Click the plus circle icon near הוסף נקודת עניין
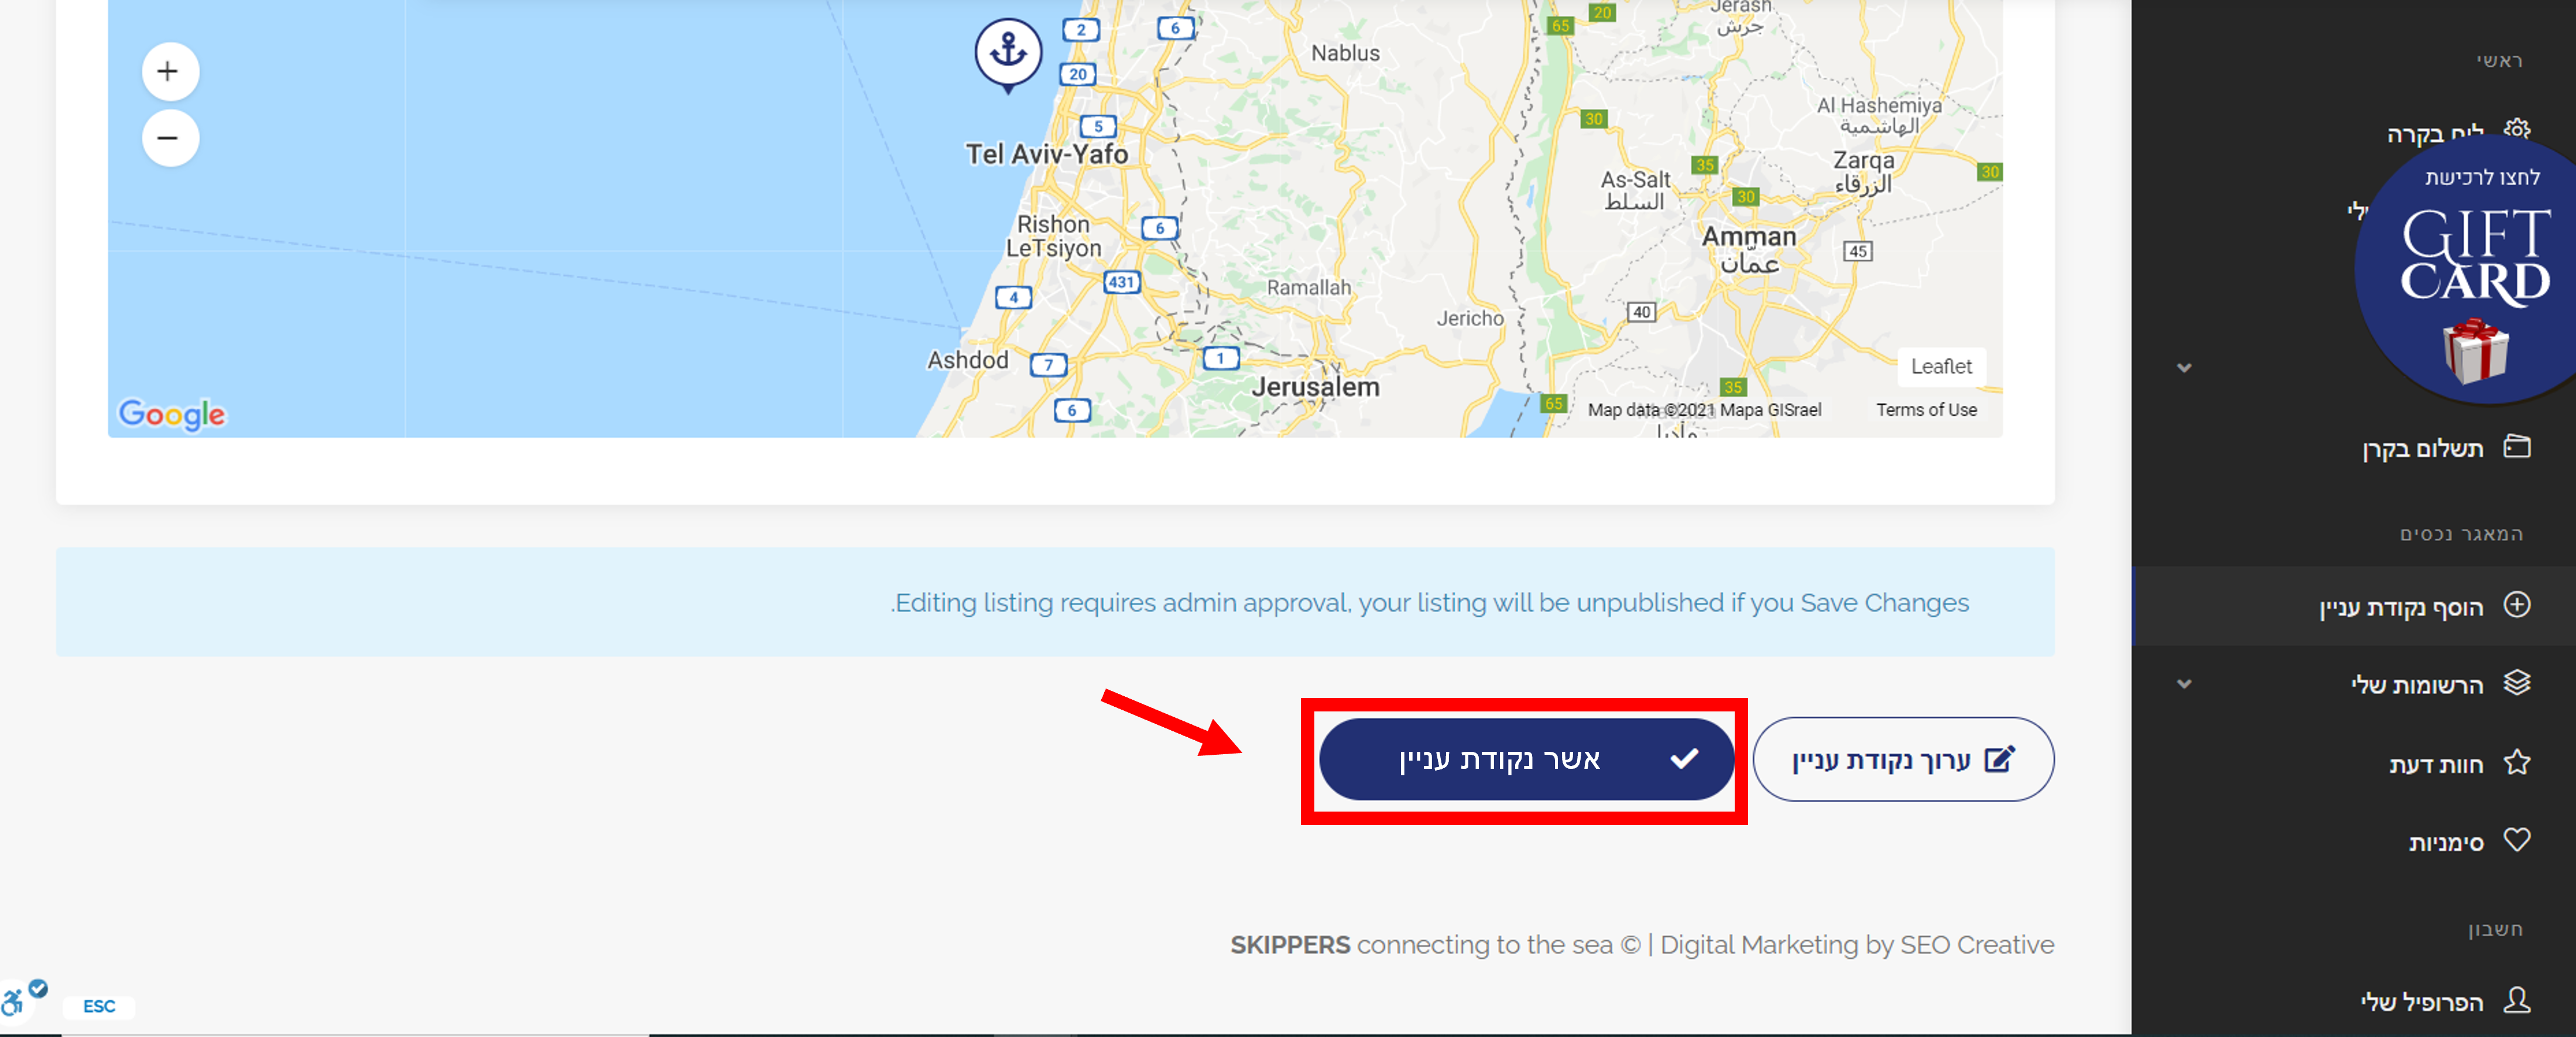Screen dimensions: 2576x1037 pos(2517,604)
